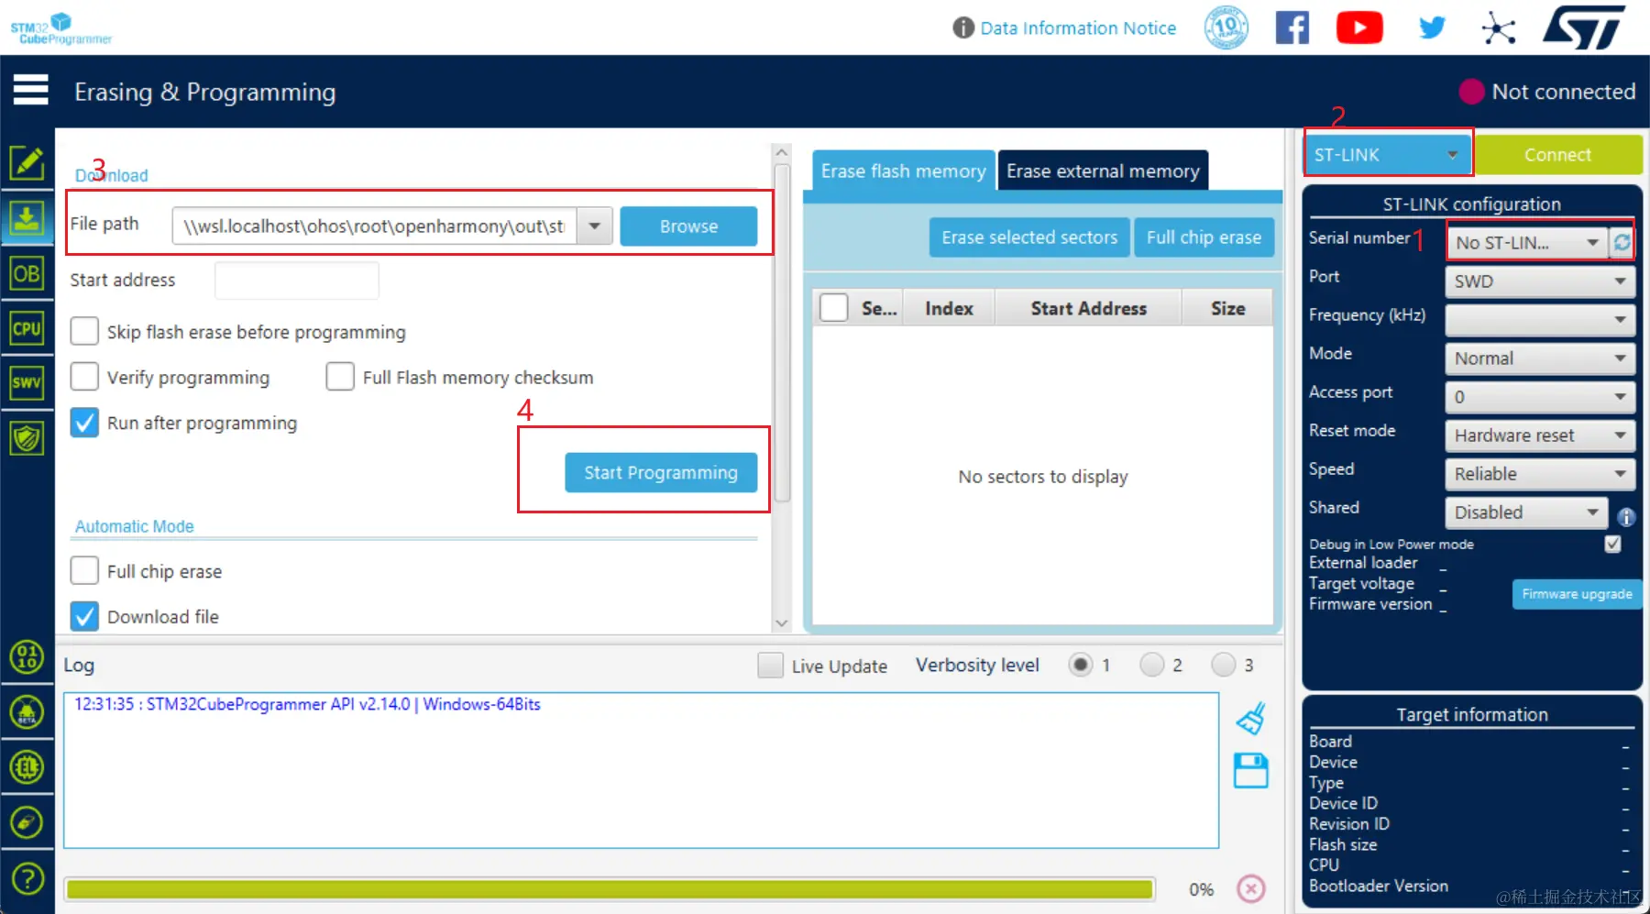Open the Facebook page icon
This screenshot has width=1650, height=914.
pyautogui.click(x=1292, y=28)
